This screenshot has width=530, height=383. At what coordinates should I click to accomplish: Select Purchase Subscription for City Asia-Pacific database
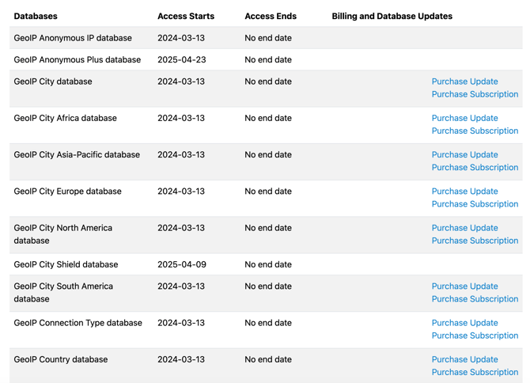tap(475, 167)
